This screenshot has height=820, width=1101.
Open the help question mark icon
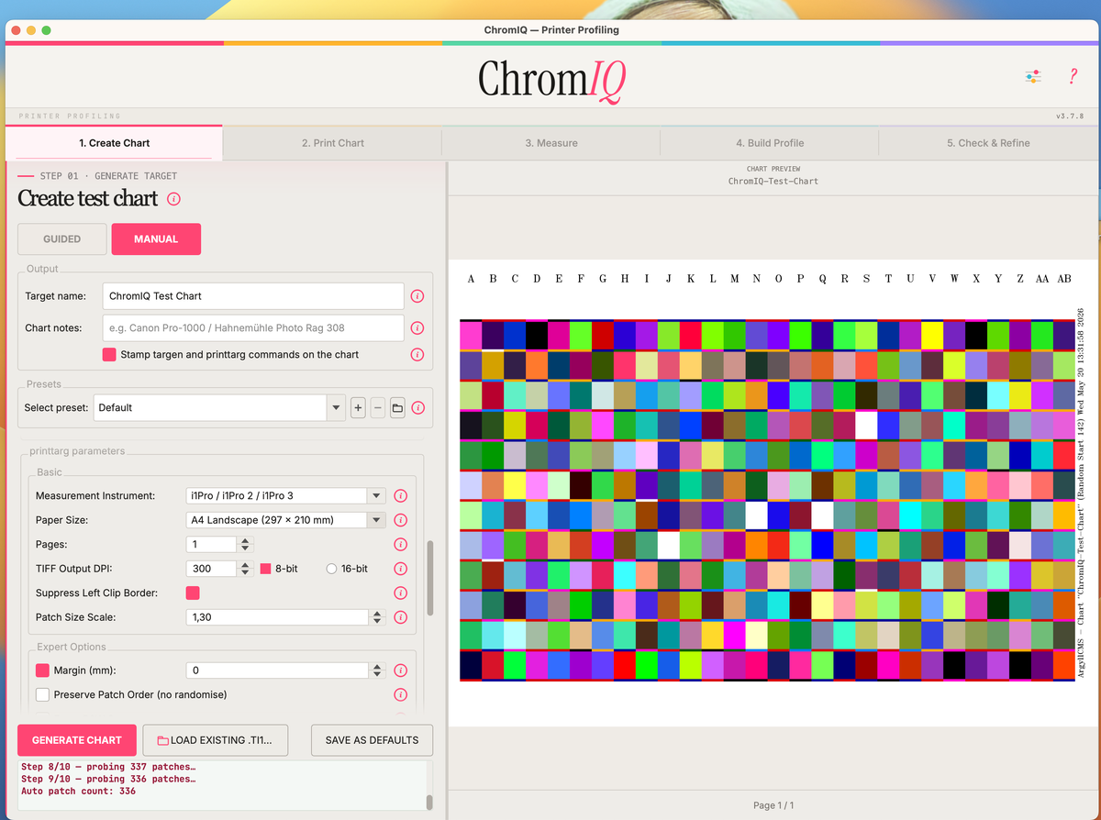[x=1073, y=77]
